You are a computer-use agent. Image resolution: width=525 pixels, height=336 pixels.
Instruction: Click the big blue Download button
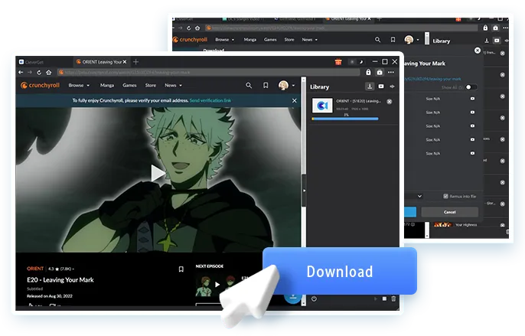point(340,272)
